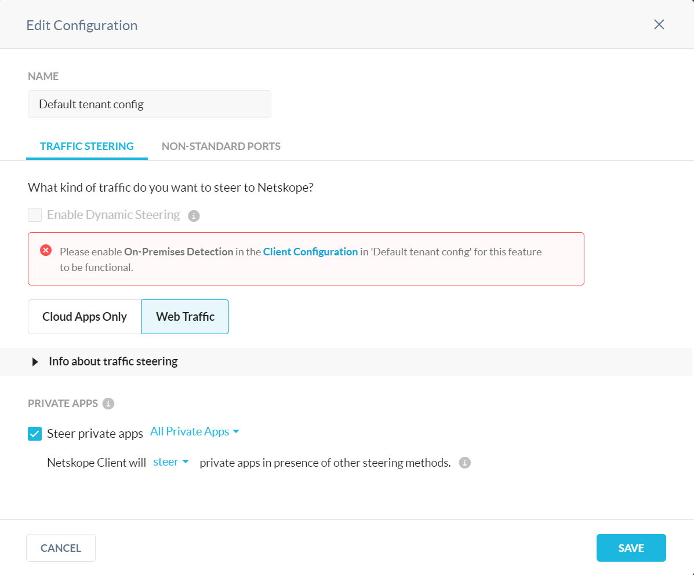Select the Cloud Apps Only option
This screenshot has width=694, height=575.
tap(85, 317)
